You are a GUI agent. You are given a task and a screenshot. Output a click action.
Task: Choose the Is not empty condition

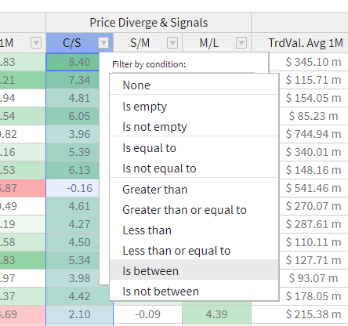click(194, 127)
